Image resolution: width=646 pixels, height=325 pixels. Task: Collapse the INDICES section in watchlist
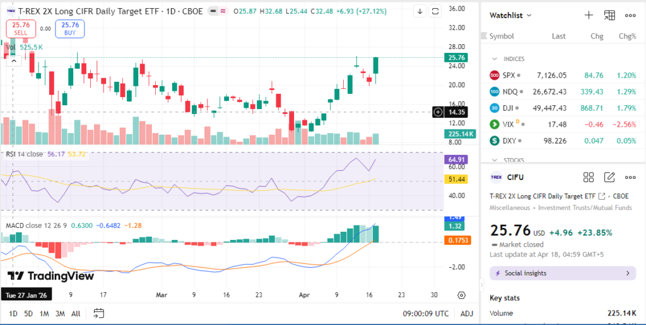[x=495, y=59]
